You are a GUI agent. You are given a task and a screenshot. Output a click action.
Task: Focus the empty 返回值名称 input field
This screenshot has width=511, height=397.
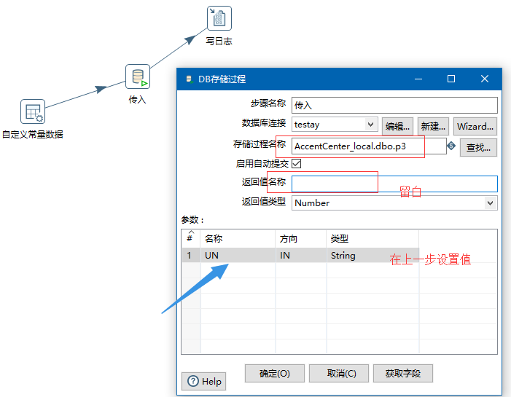tap(394, 184)
